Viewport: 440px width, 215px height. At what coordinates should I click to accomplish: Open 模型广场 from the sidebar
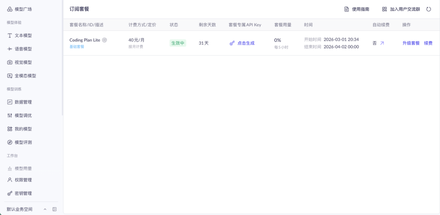point(23,9)
